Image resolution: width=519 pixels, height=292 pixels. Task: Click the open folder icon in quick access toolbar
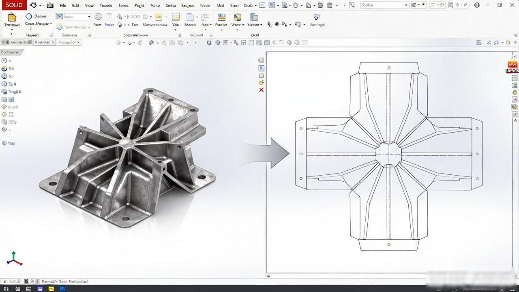(50, 5)
